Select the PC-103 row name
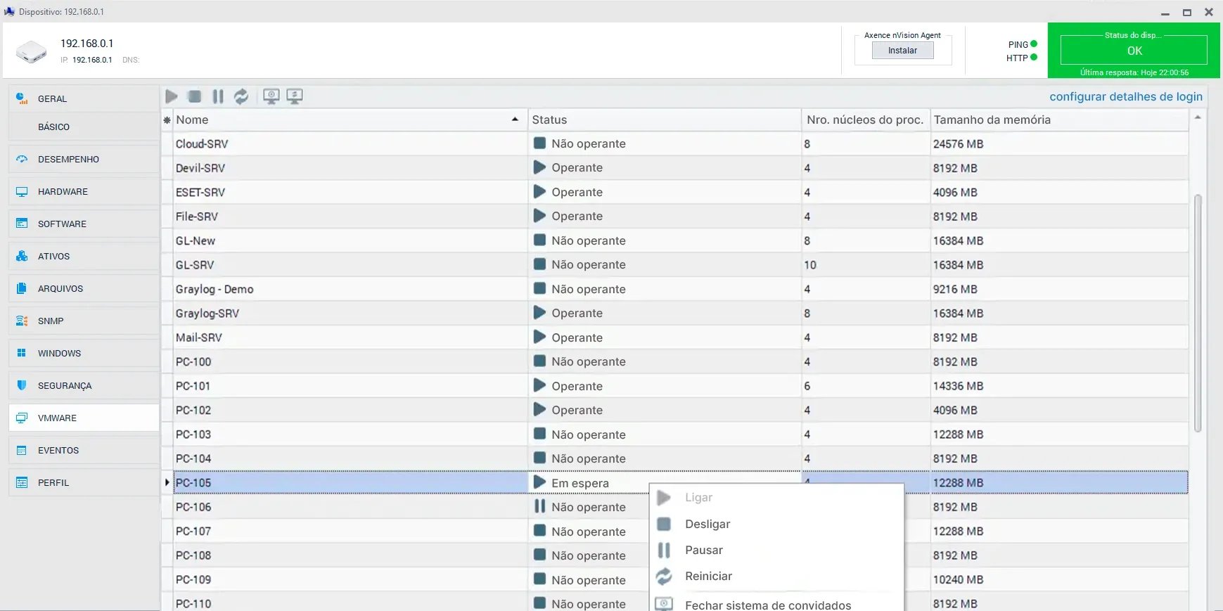The height and width of the screenshot is (611, 1223). (x=193, y=435)
